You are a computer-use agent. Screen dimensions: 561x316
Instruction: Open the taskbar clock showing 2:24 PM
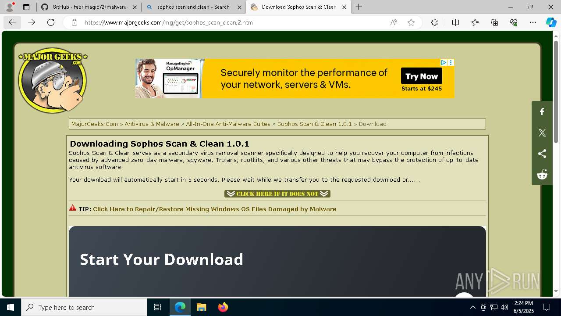523,307
